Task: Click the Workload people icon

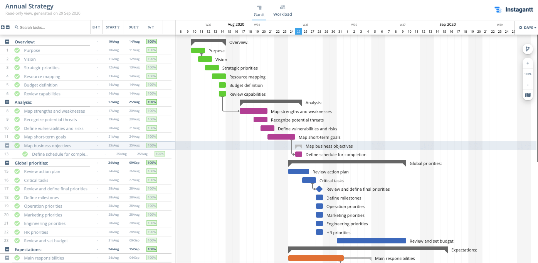Action: click(x=282, y=7)
